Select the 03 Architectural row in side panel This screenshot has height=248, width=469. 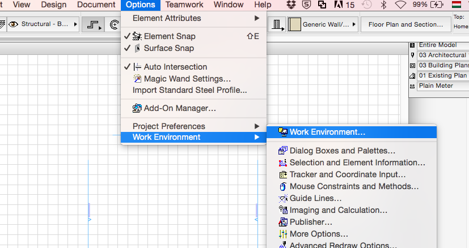(x=442, y=55)
